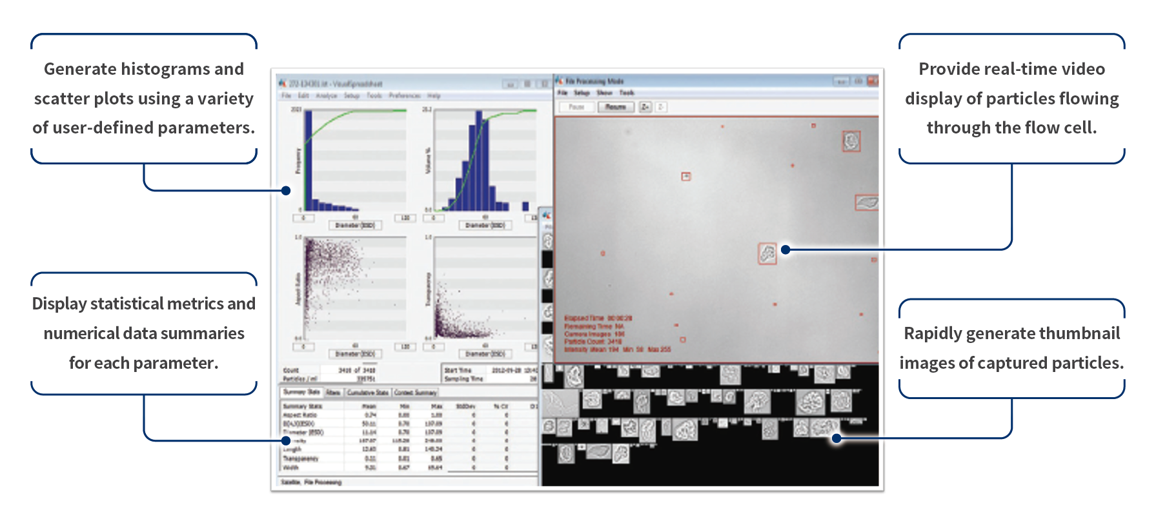The width and height of the screenshot is (1156, 519).
Task: Open Show menu in File Processing window
Action: coord(604,93)
